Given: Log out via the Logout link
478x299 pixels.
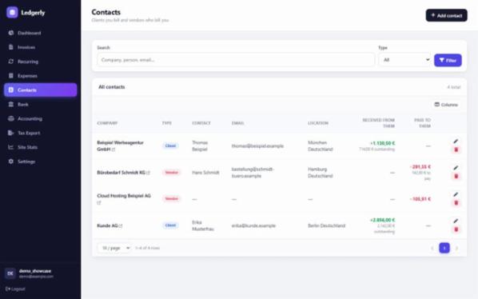Looking at the screenshot, I should click(15, 289).
